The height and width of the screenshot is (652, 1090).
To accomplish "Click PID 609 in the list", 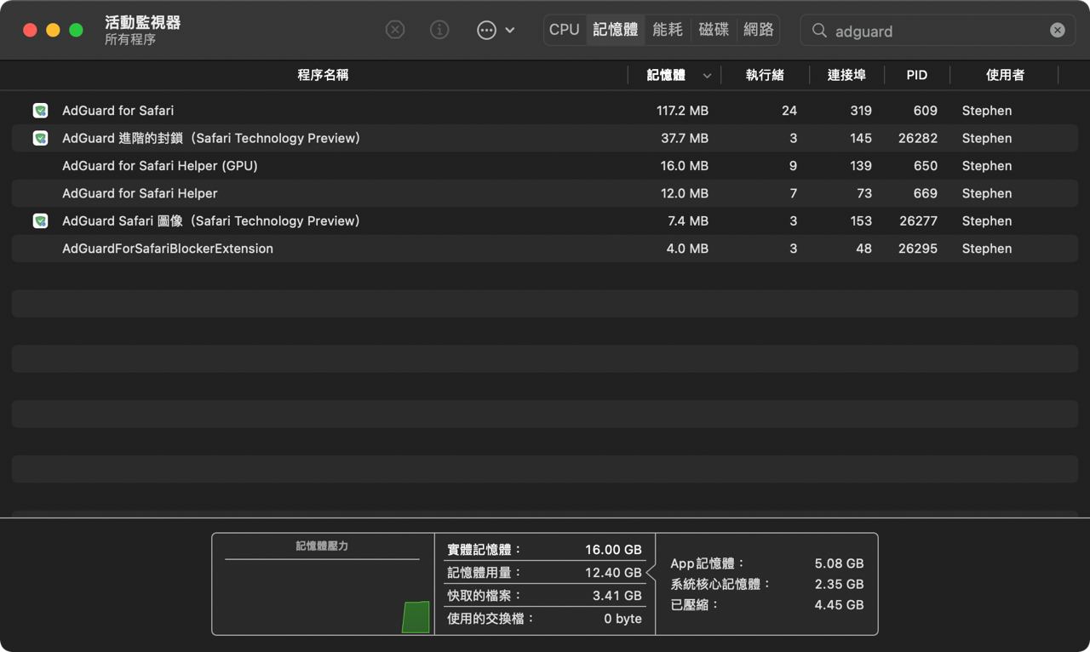I will pos(925,111).
